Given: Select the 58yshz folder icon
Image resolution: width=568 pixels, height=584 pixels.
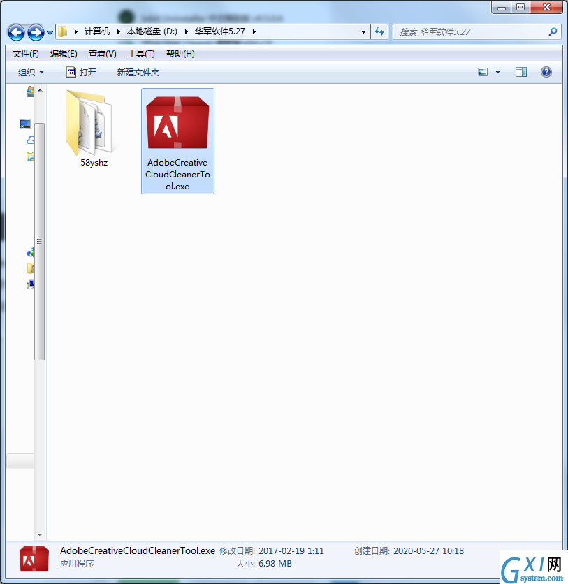Looking at the screenshot, I should click(89, 123).
